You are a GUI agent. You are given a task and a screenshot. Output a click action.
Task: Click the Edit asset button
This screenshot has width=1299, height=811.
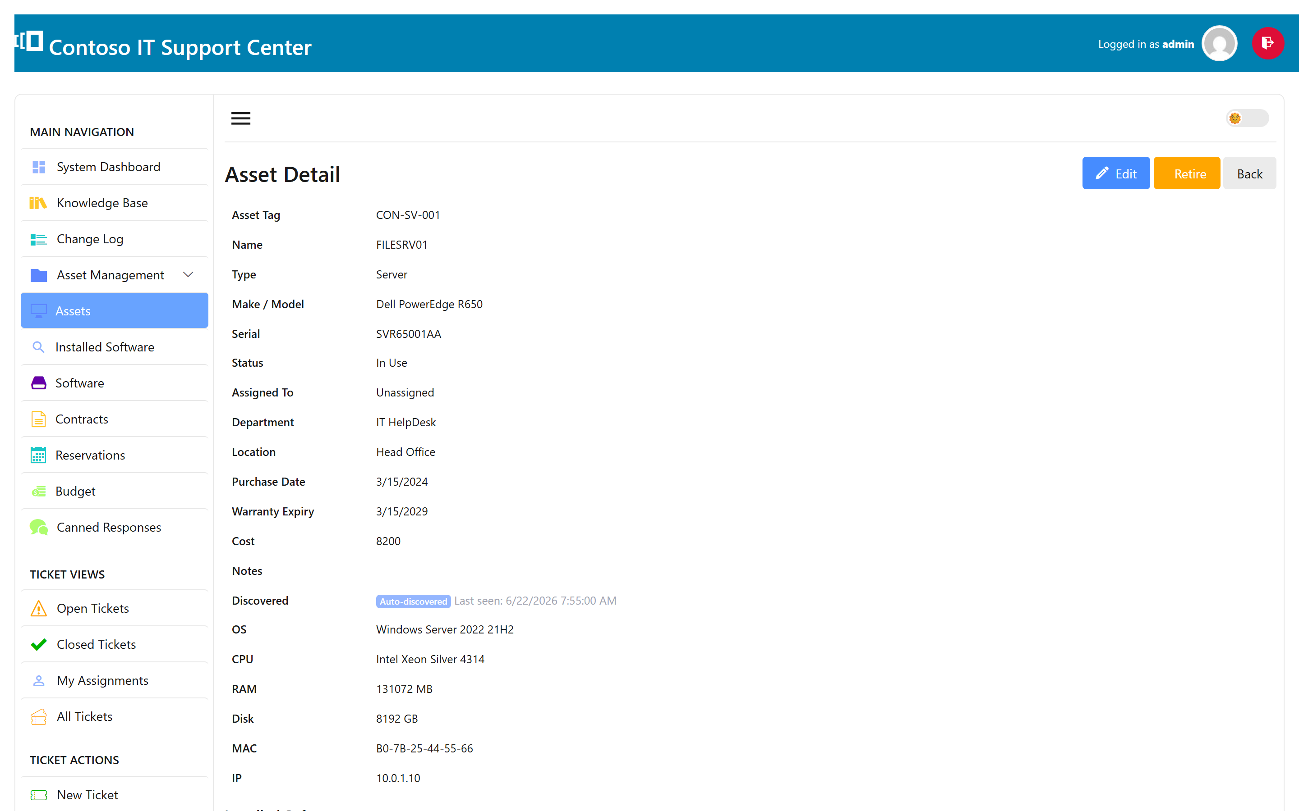coord(1115,173)
